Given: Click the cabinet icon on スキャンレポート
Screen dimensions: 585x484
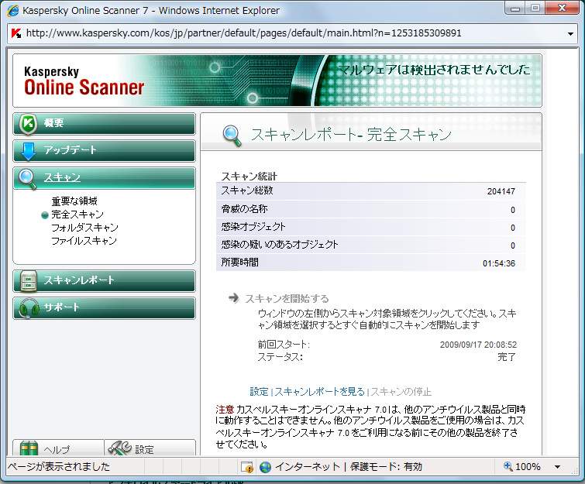Looking at the screenshot, I should pyautogui.click(x=29, y=281).
